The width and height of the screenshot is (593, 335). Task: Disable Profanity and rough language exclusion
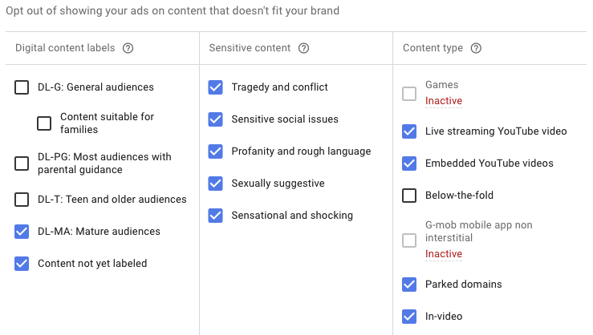pos(216,151)
